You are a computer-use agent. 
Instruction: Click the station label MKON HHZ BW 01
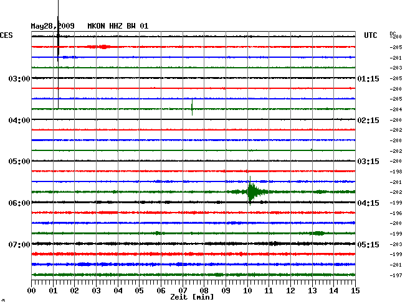point(118,26)
